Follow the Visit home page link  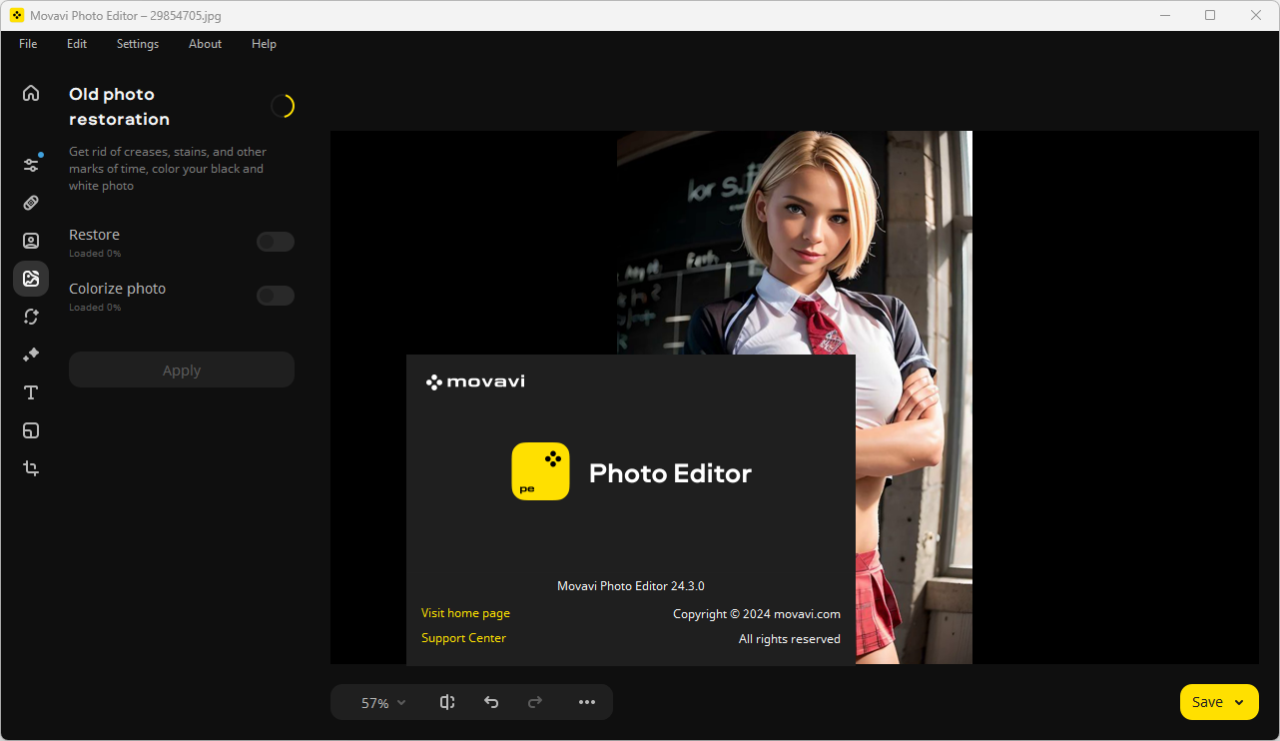(x=465, y=613)
